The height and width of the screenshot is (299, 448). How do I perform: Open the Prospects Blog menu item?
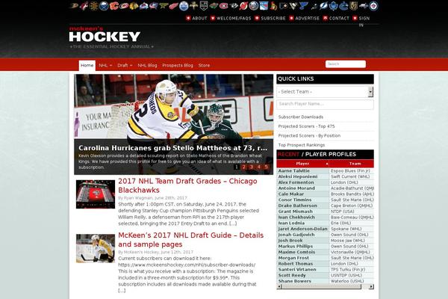click(178, 65)
